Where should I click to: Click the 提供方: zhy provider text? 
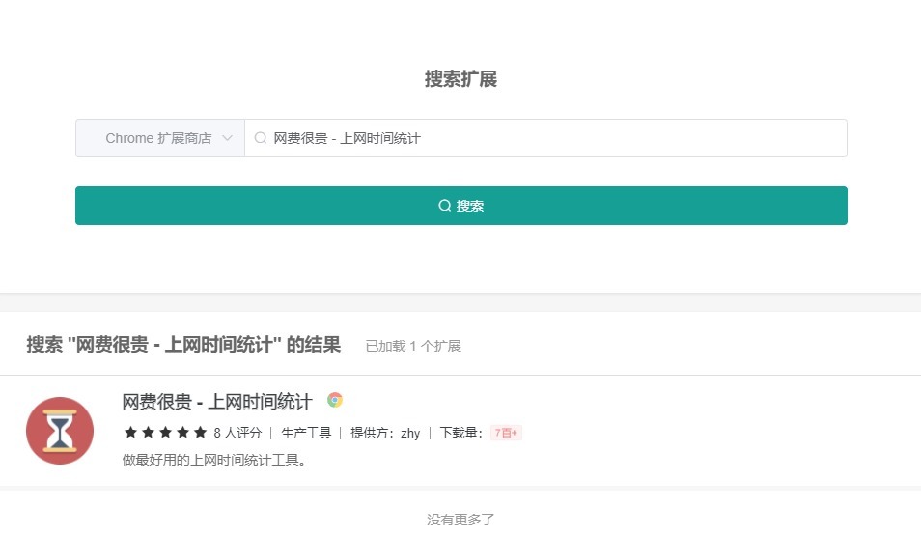pos(385,433)
